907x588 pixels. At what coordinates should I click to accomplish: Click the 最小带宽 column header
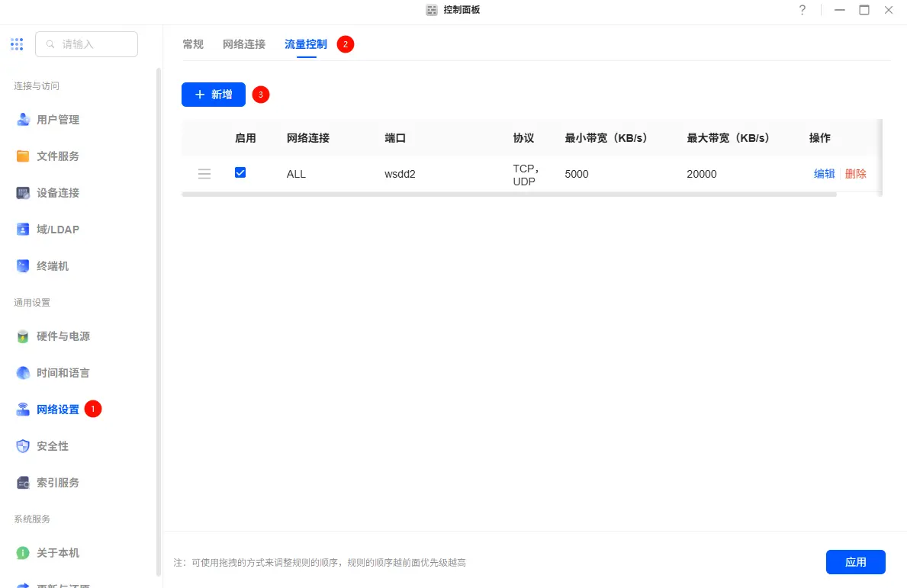point(606,137)
